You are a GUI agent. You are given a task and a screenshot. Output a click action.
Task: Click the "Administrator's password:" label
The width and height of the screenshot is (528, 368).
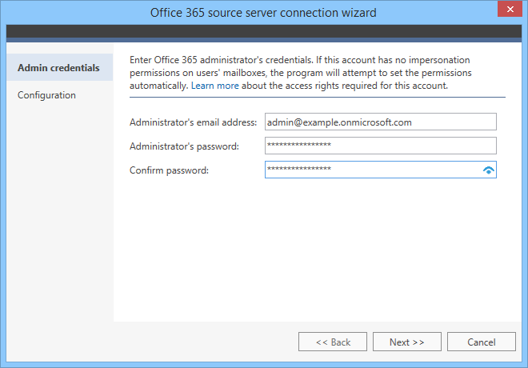pos(184,146)
